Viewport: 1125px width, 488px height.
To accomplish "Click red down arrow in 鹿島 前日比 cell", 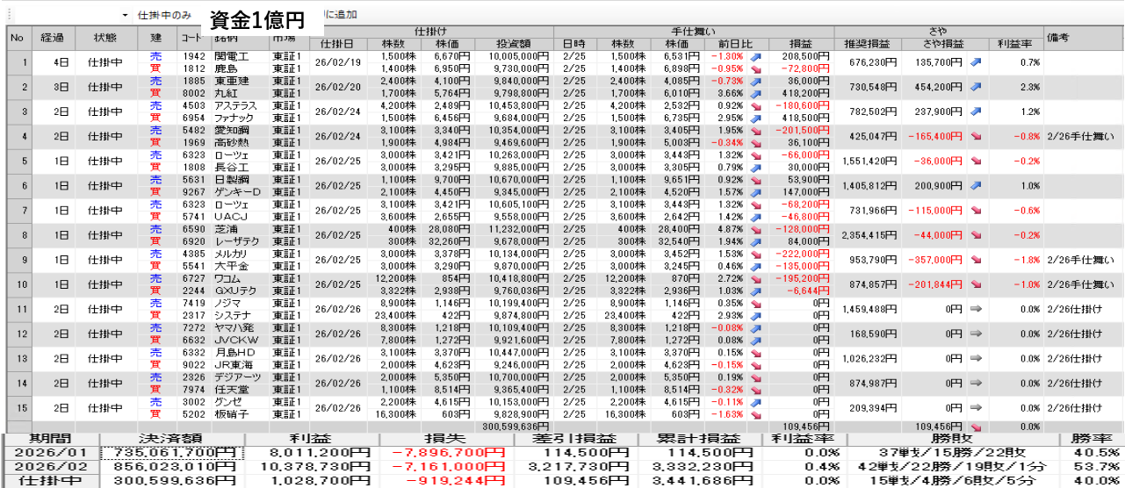I will pyautogui.click(x=755, y=68).
